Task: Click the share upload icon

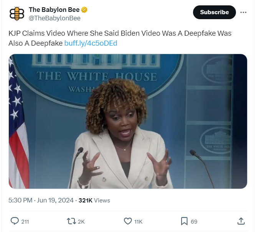Action: point(241,221)
